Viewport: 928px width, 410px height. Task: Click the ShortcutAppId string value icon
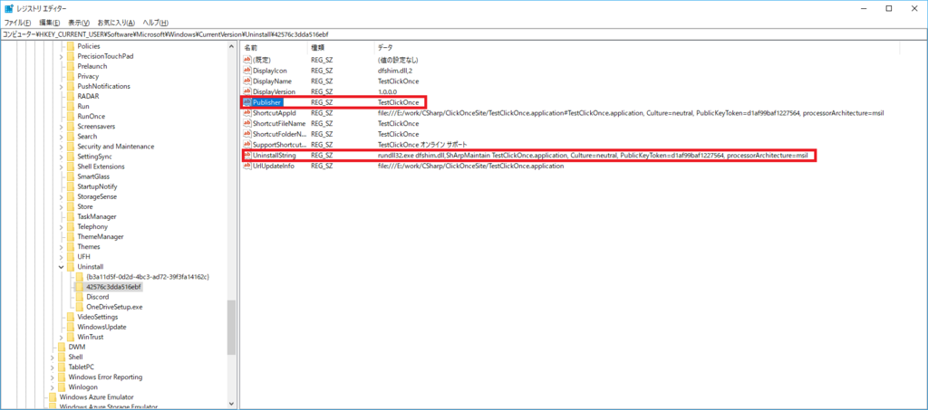click(x=247, y=113)
